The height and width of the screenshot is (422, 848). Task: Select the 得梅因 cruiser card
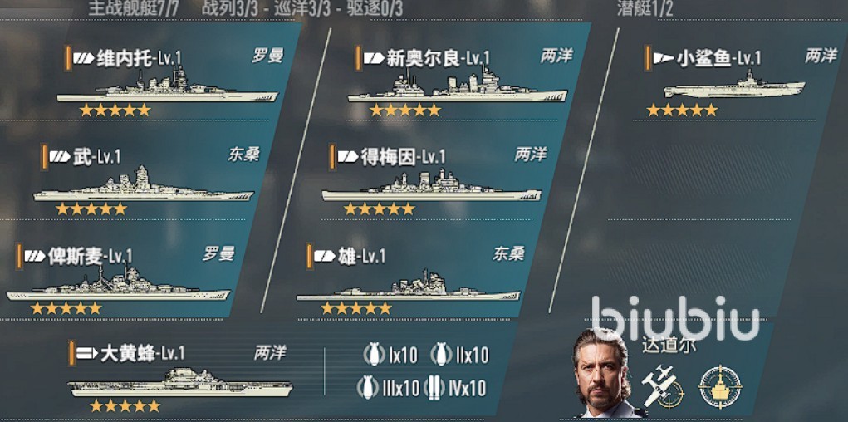(x=433, y=179)
